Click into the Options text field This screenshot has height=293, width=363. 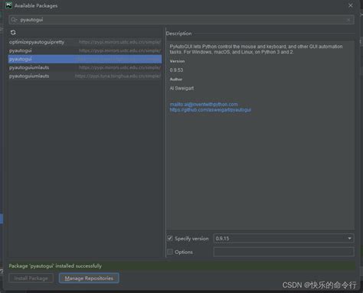tap(283, 252)
